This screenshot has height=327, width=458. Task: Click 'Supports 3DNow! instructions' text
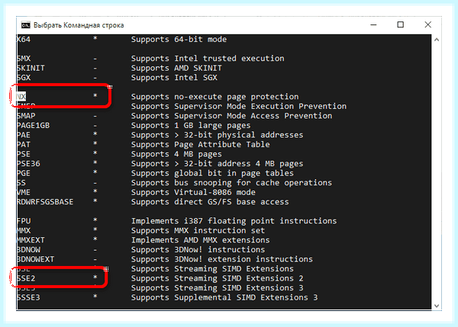coord(198,250)
